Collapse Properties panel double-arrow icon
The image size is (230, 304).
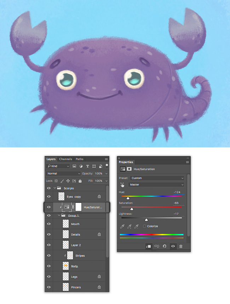tap(188, 158)
